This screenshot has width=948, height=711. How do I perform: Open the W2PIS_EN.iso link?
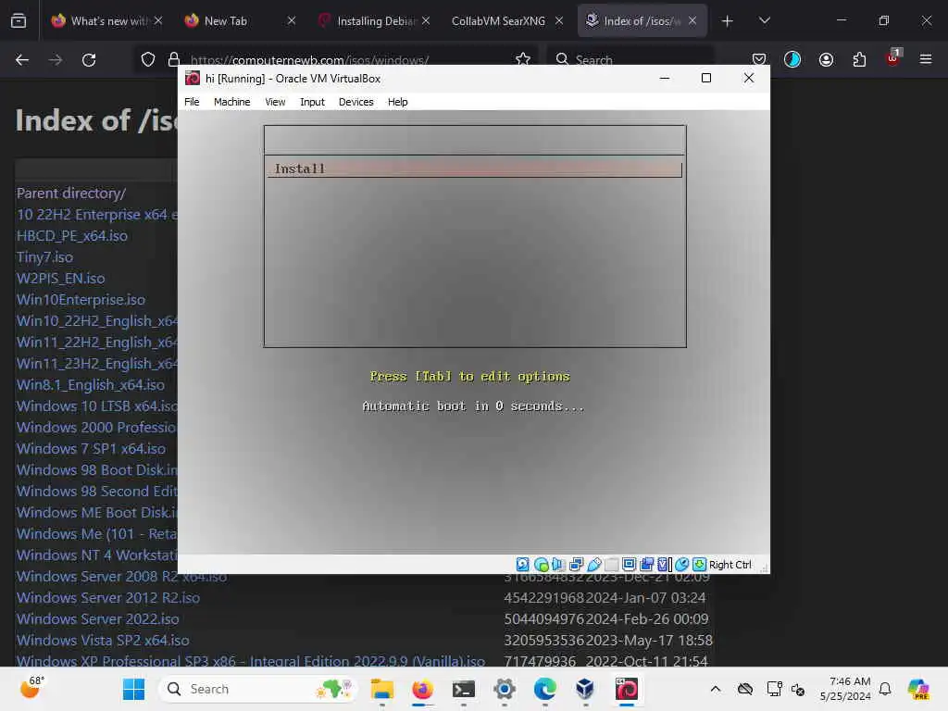(x=60, y=278)
